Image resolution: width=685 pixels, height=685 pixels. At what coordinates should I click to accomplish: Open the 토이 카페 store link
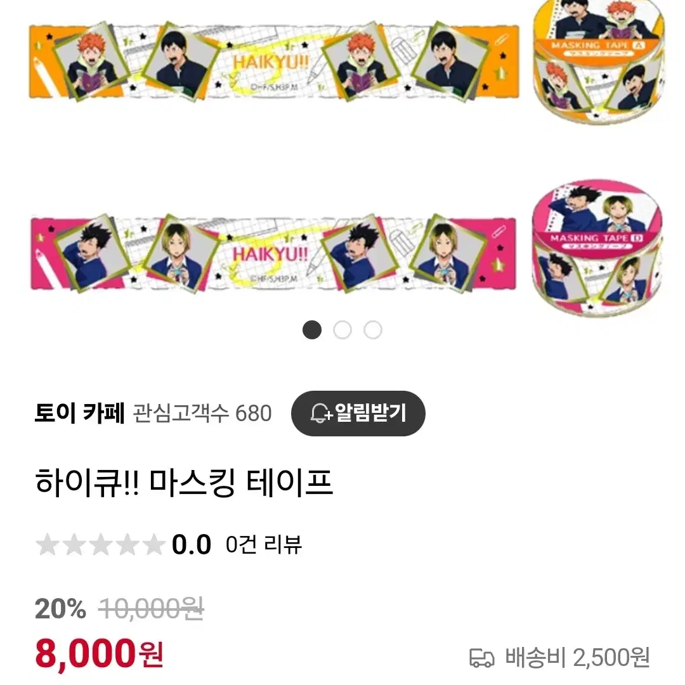pos(79,413)
